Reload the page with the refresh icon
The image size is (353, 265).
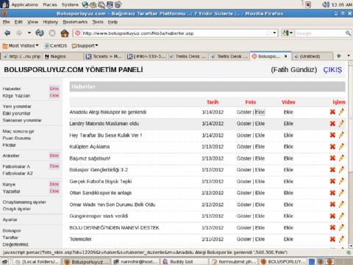click(x=40, y=33)
